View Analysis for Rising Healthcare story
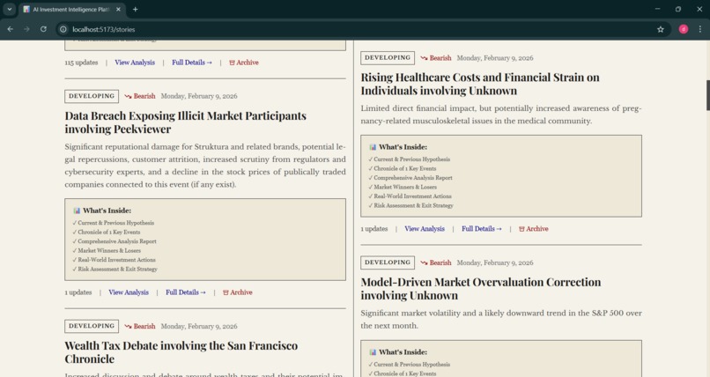Image resolution: width=710 pixels, height=377 pixels. coord(425,229)
